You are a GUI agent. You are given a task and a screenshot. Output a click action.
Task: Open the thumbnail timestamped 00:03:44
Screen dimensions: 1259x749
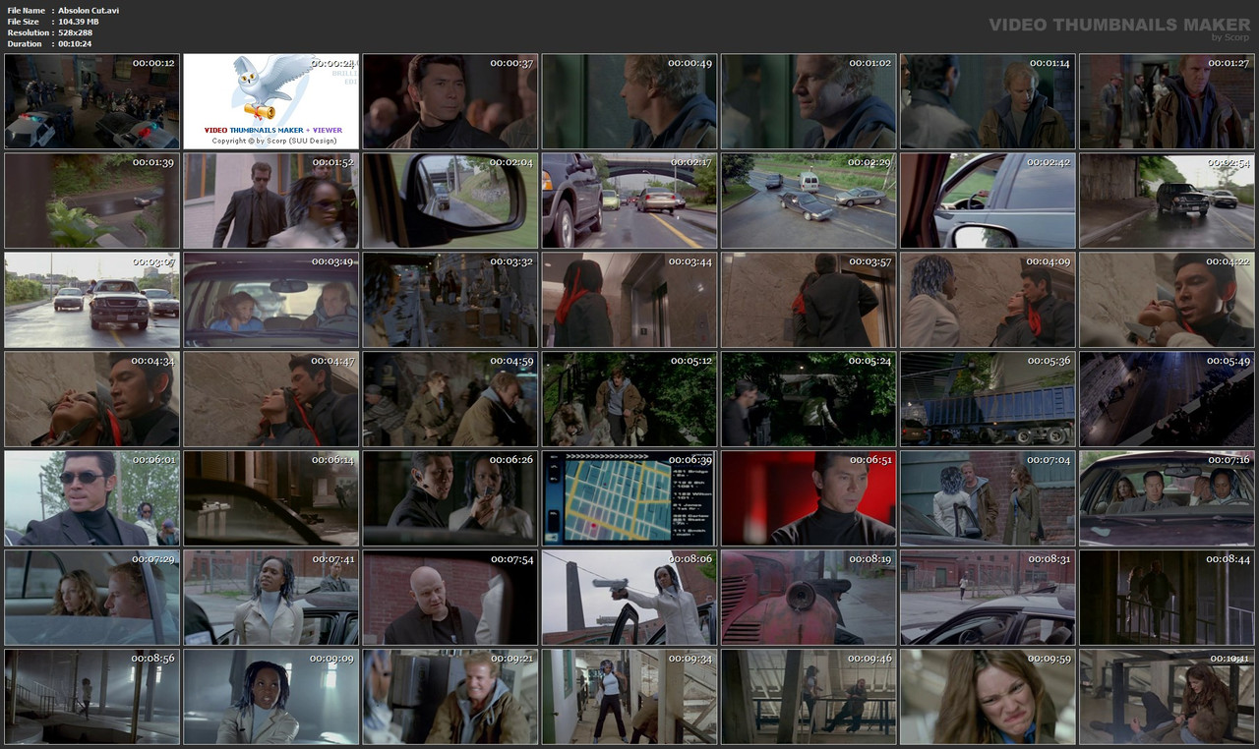(629, 300)
